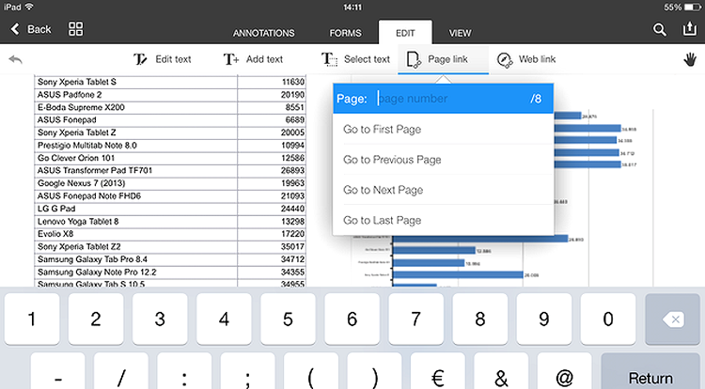
Task: Tap the 8 key on keyboard
Action: (480, 319)
